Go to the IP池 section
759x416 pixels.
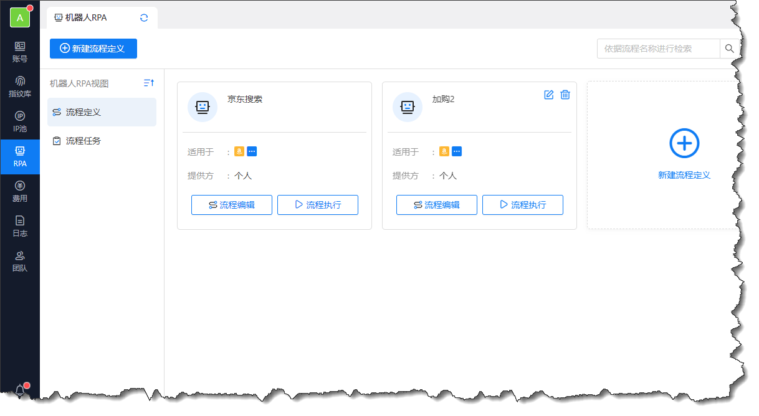click(20, 122)
